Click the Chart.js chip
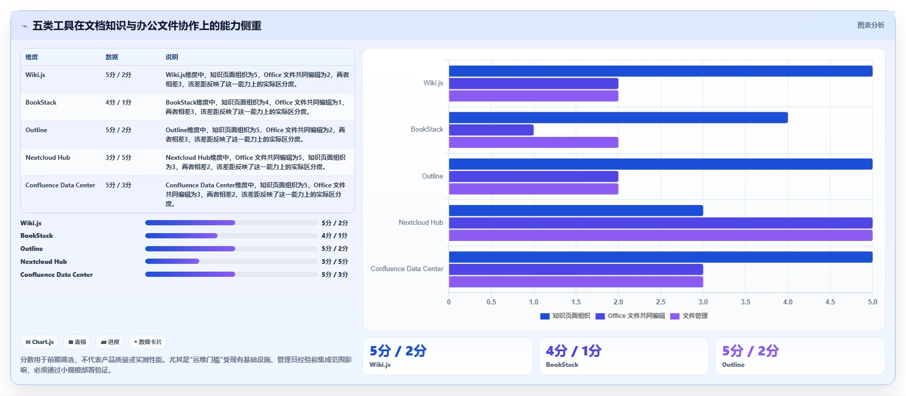 pyautogui.click(x=40, y=342)
